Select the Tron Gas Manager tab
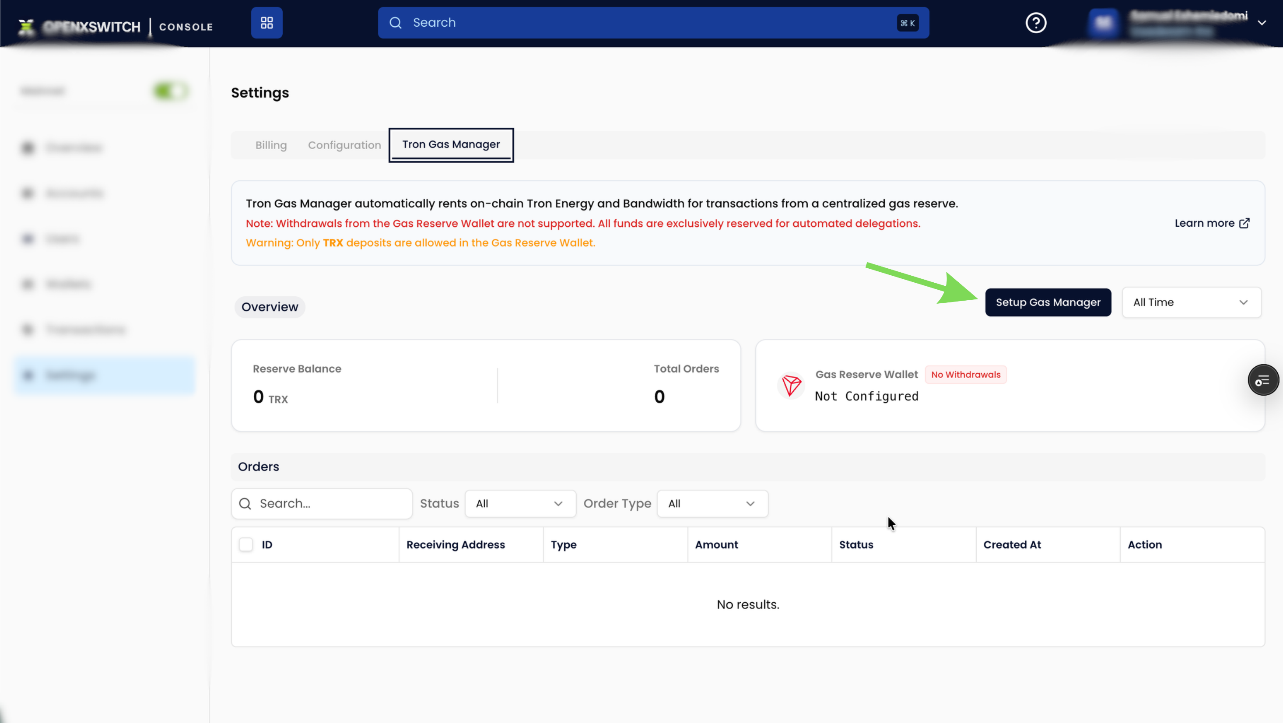This screenshot has height=723, width=1283. (451, 144)
